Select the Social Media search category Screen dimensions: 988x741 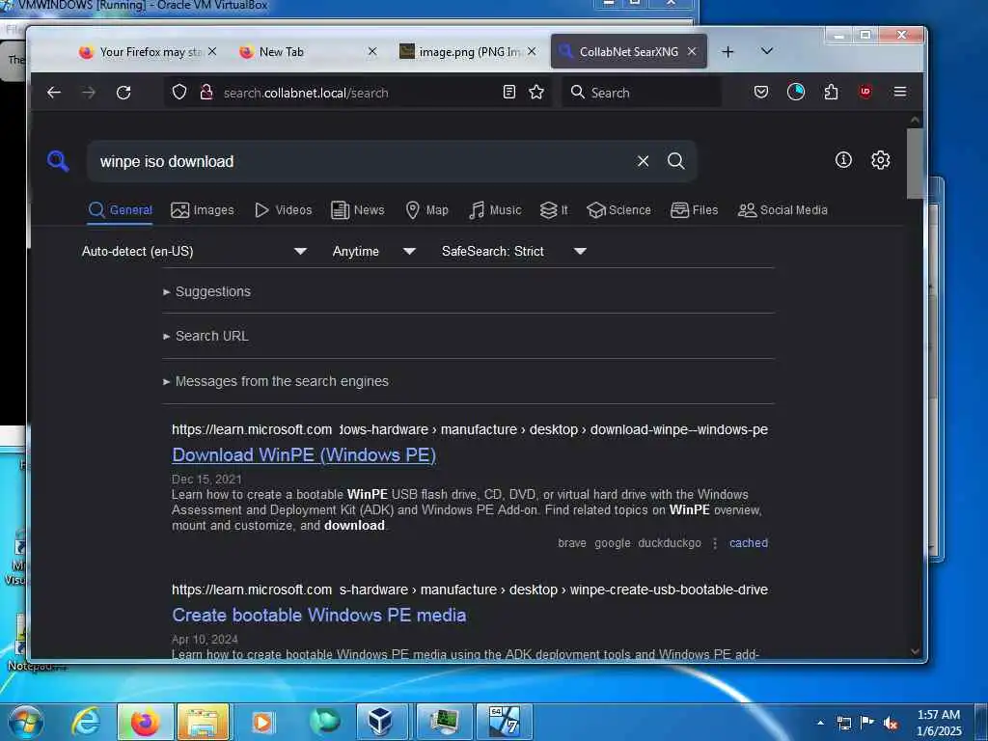click(x=782, y=209)
